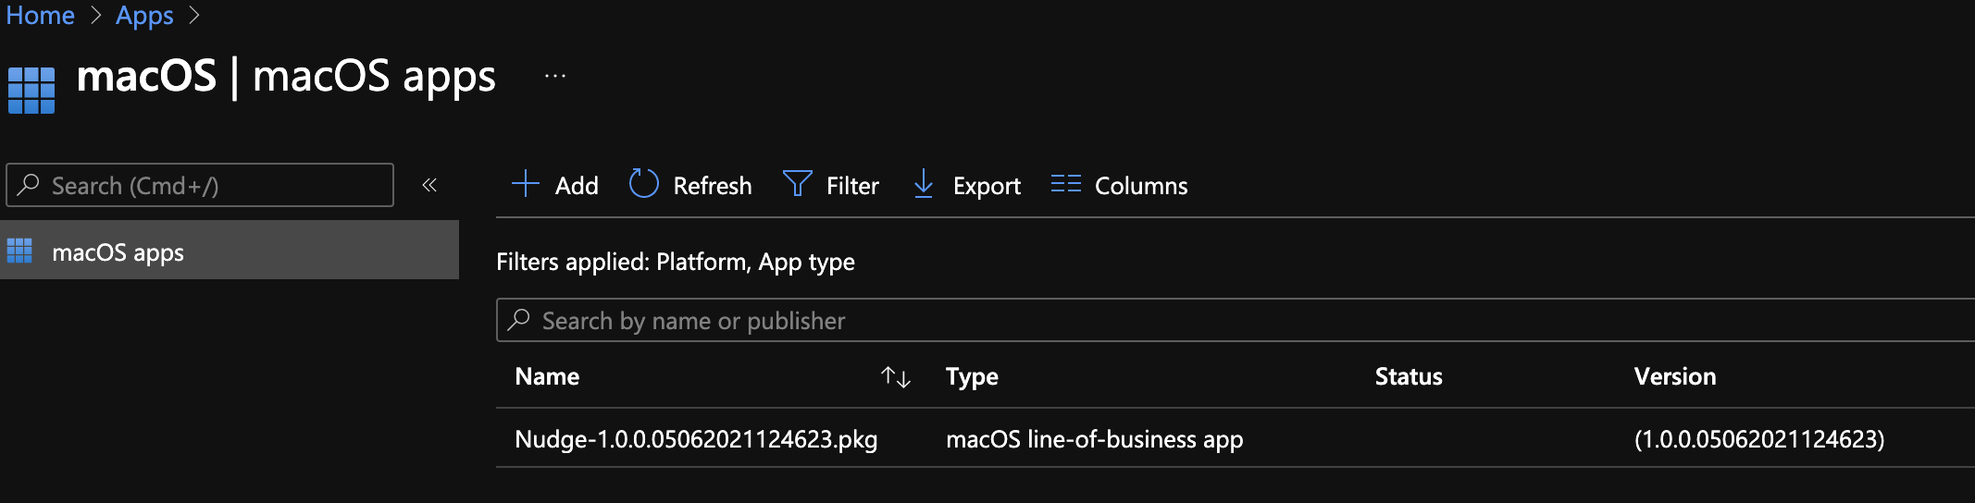This screenshot has width=1975, height=503.
Task: Go to the Apps breadcrumb
Action: coord(144,16)
